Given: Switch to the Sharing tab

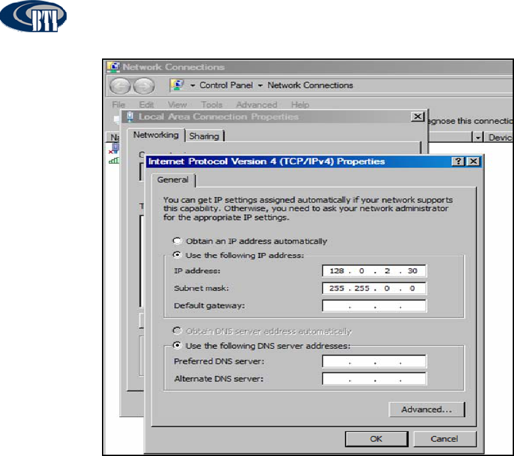Looking at the screenshot, I should tap(204, 136).
